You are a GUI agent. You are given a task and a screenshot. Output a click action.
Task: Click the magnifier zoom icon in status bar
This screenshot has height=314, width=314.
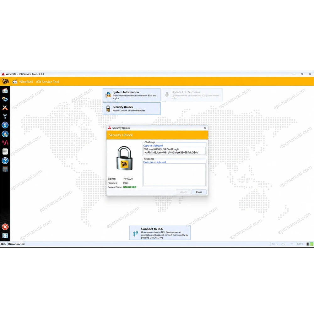[x=284, y=244]
